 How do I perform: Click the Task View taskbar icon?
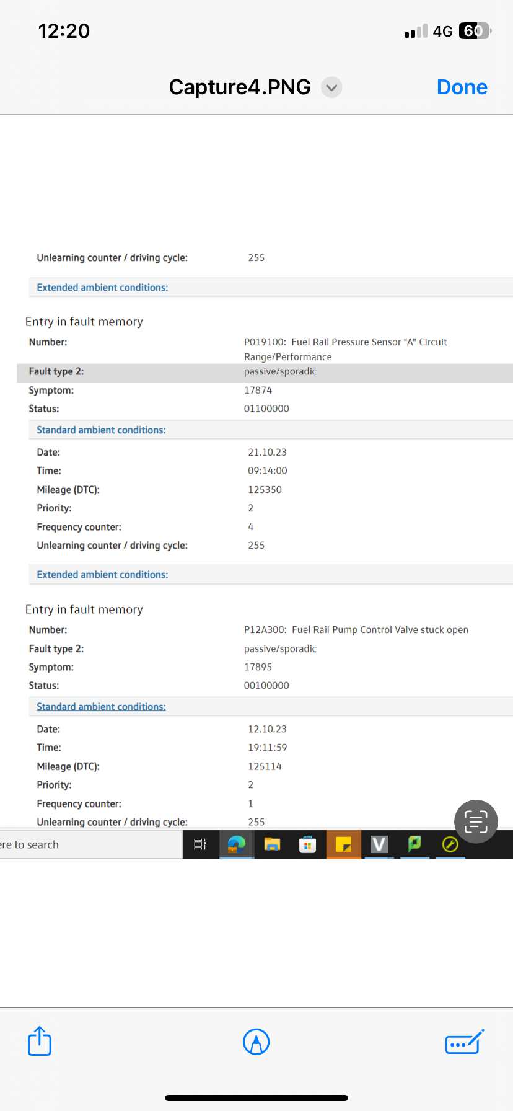[200, 844]
